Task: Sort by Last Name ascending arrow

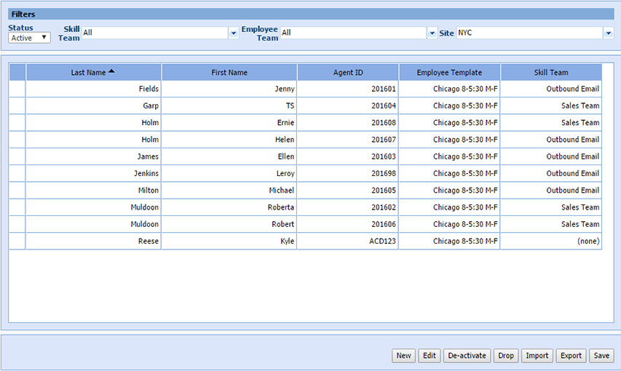Action: coord(111,71)
